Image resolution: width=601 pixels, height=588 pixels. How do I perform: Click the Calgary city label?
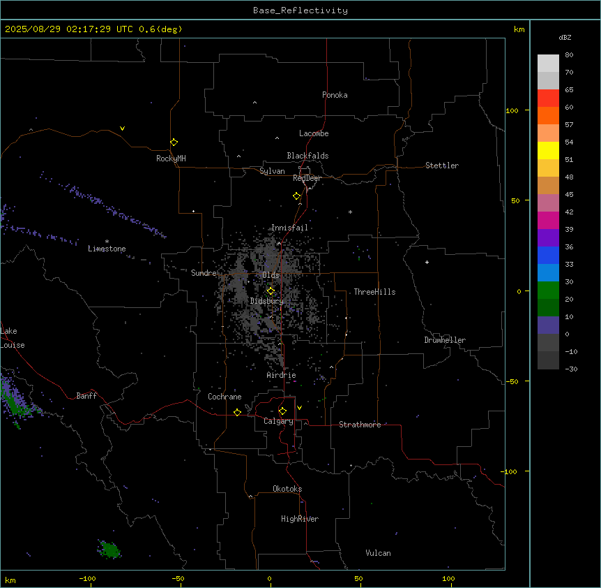pyautogui.click(x=278, y=421)
